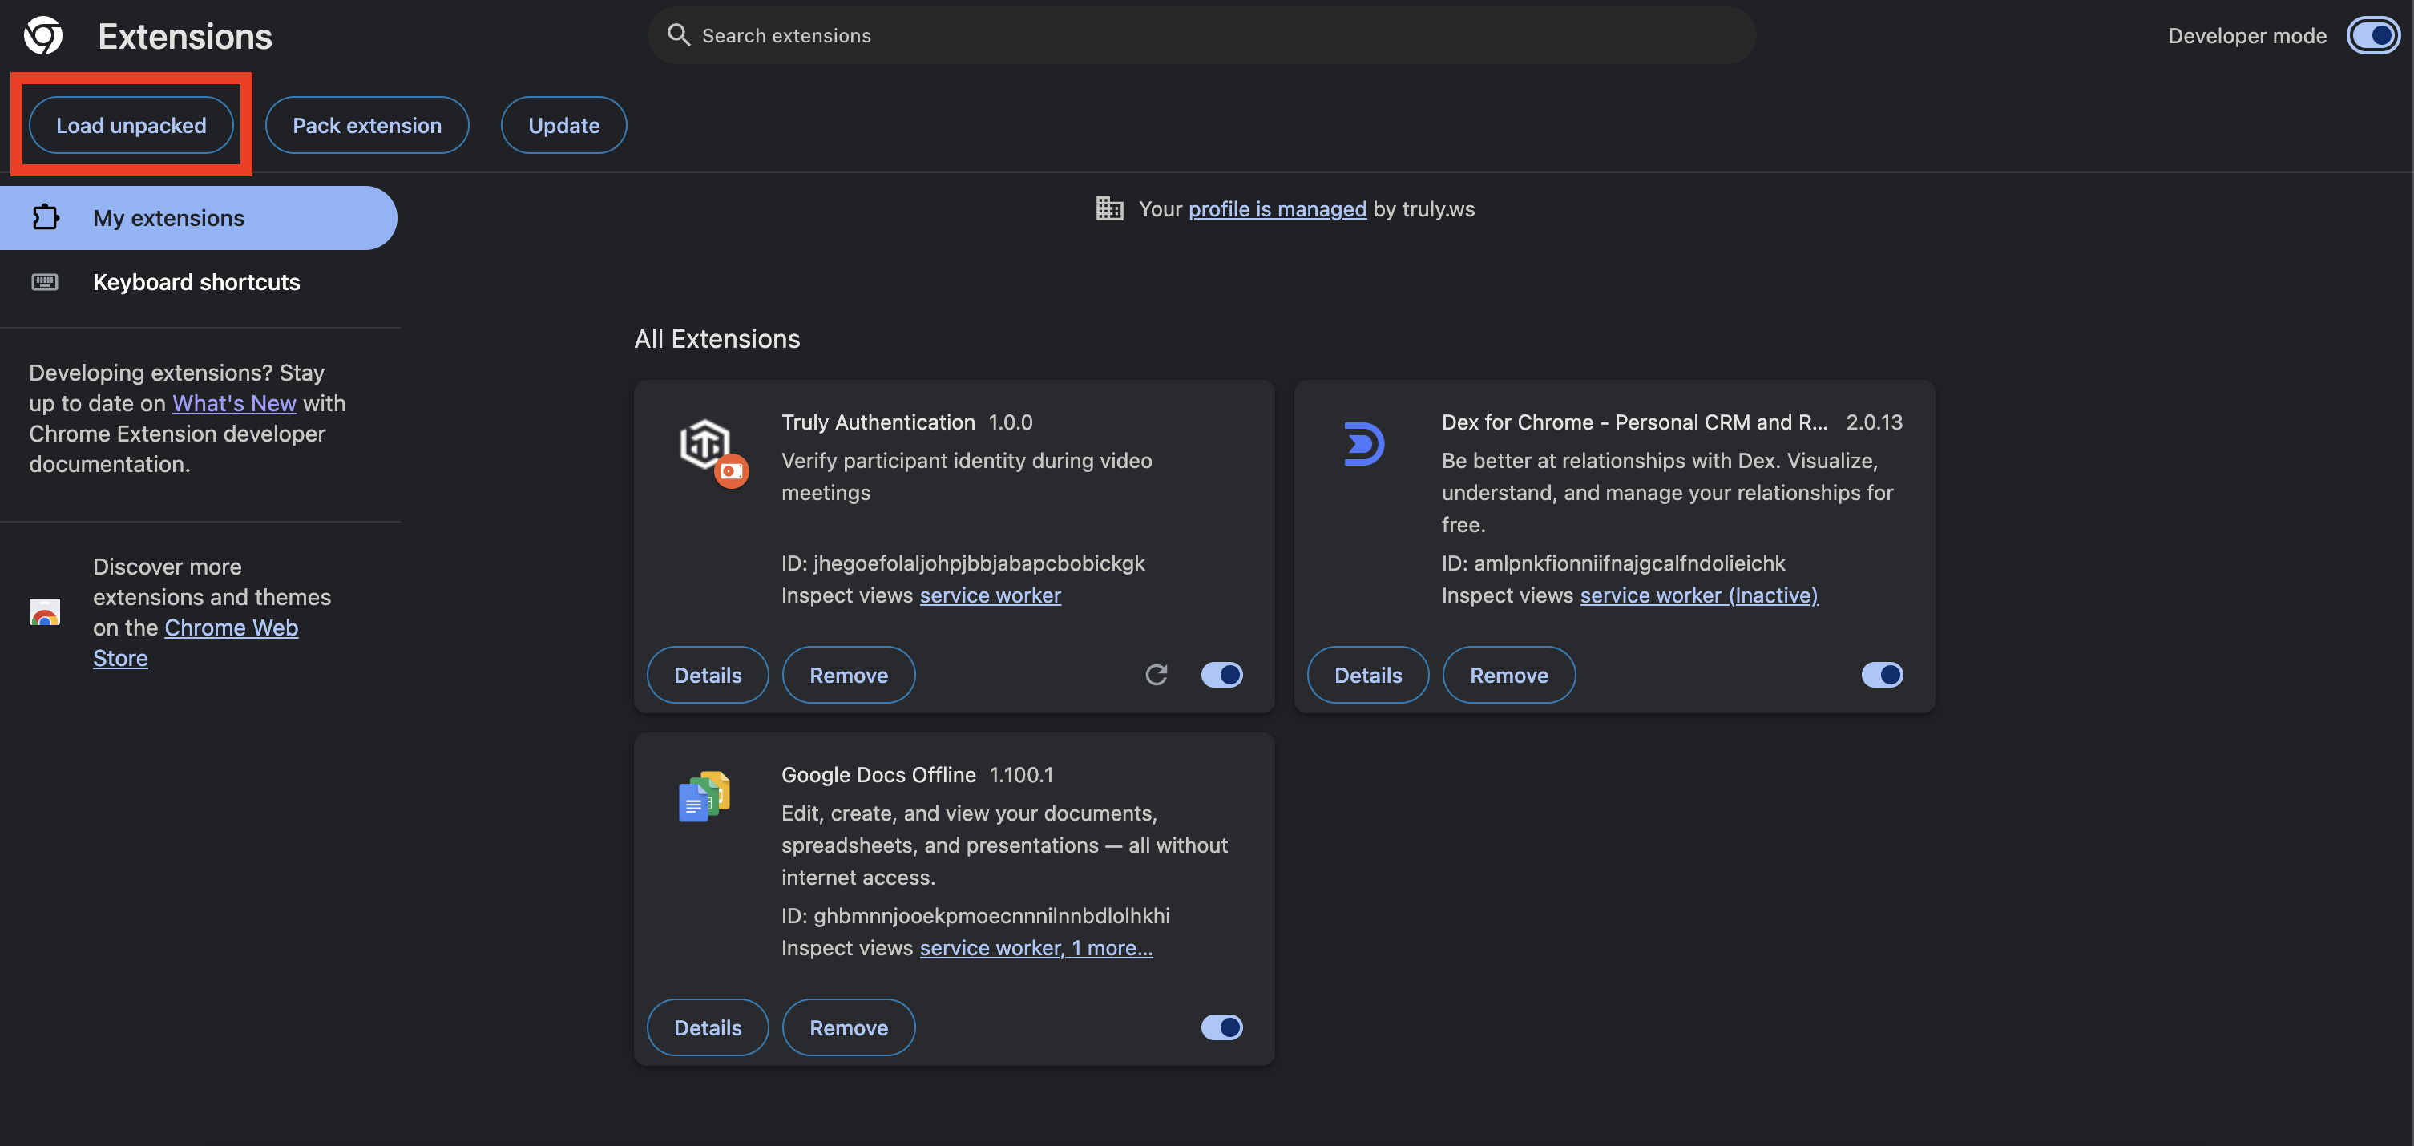Focus the Search extensions field

coord(1200,35)
